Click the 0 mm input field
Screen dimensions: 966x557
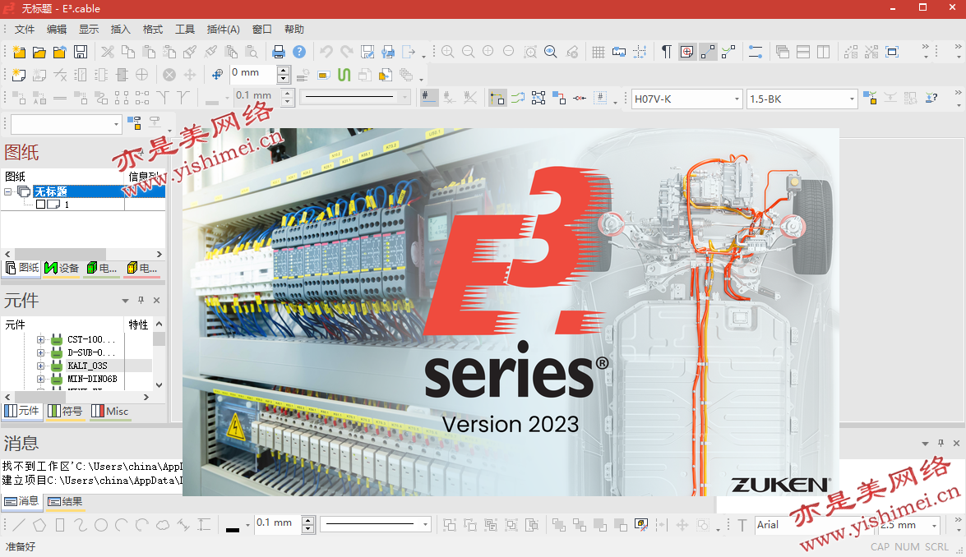(x=253, y=75)
